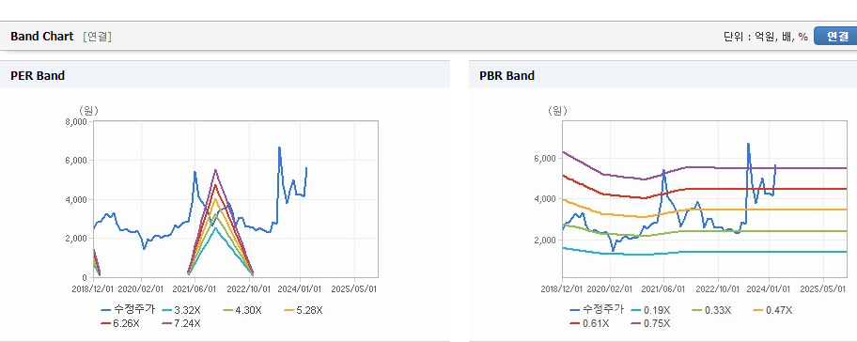This screenshot has height=342, width=857.
Task: Click the (원) unit label above PER chart
Action: pos(89,110)
